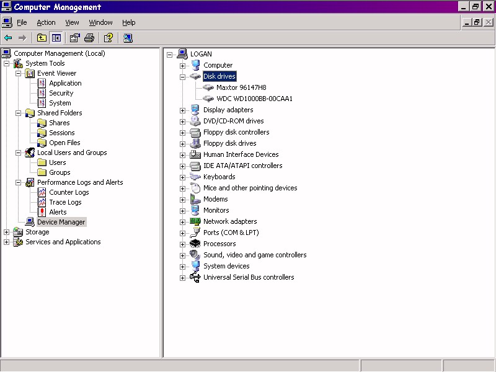Collapse the LOGAN root node

[169, 55]
